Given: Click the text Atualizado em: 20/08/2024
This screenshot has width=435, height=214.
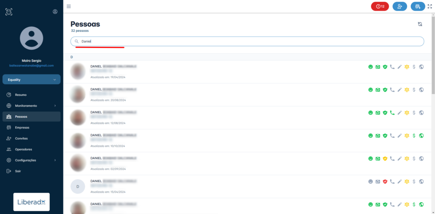Looking at the screenshot, I should 108,100.
